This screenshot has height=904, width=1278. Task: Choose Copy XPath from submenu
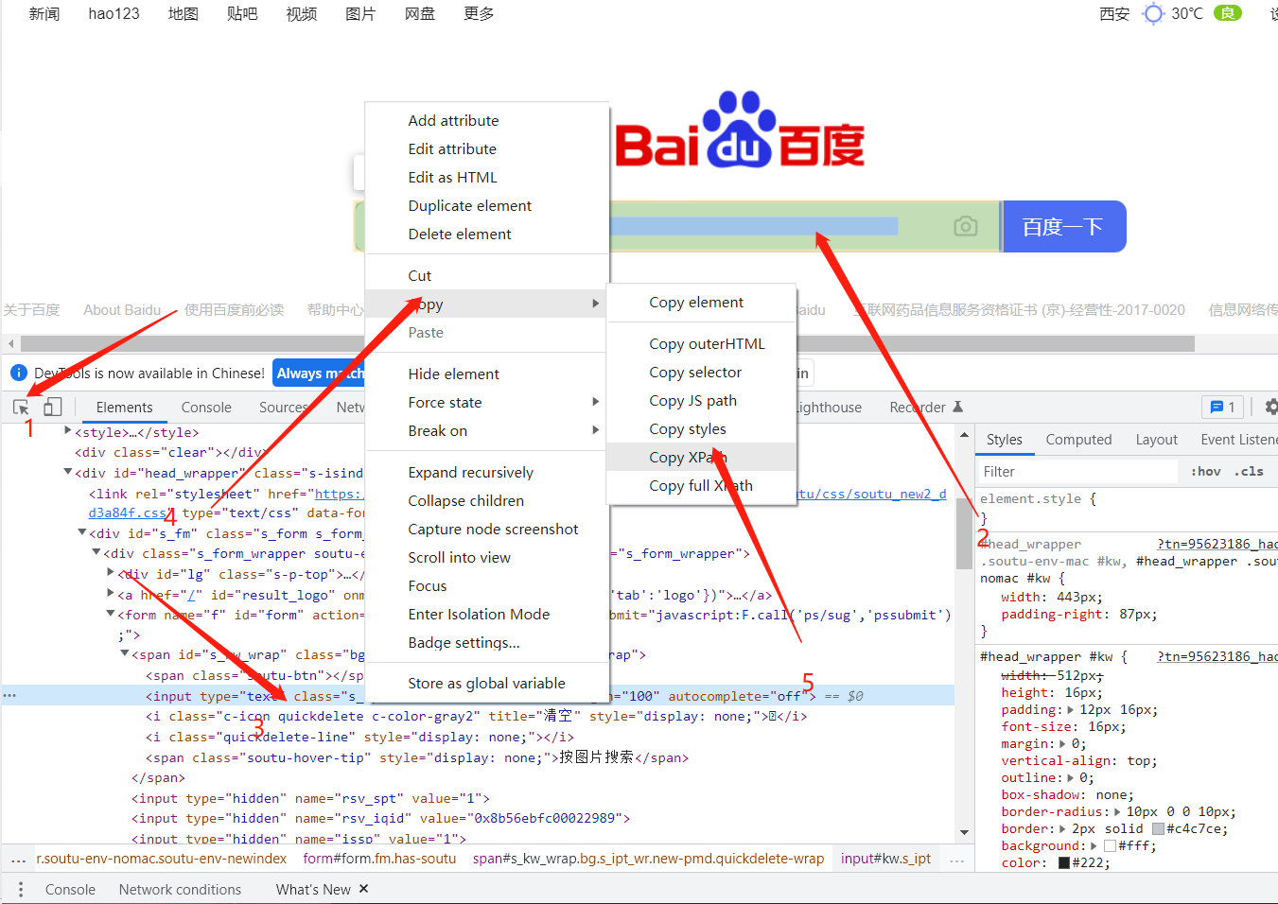701,457
